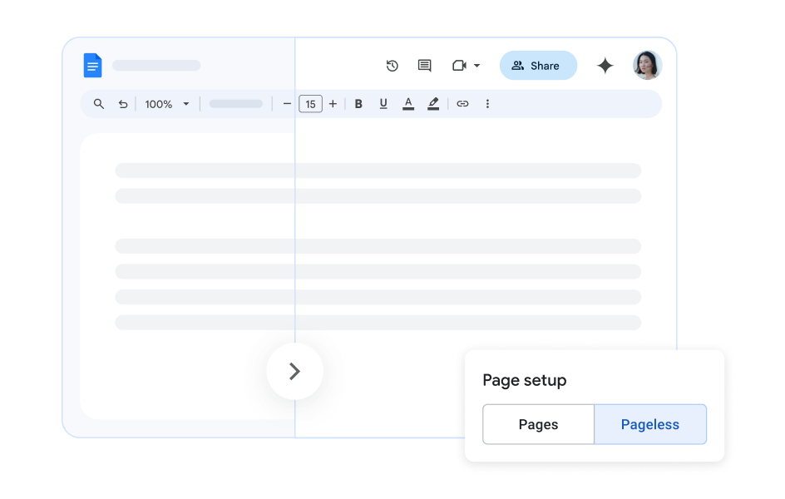Undo the last action
This screenshot has width=785, height=499.
tap(123, 104)
